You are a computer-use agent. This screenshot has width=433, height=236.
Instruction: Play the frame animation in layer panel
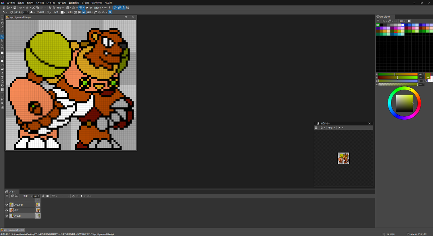82,196
